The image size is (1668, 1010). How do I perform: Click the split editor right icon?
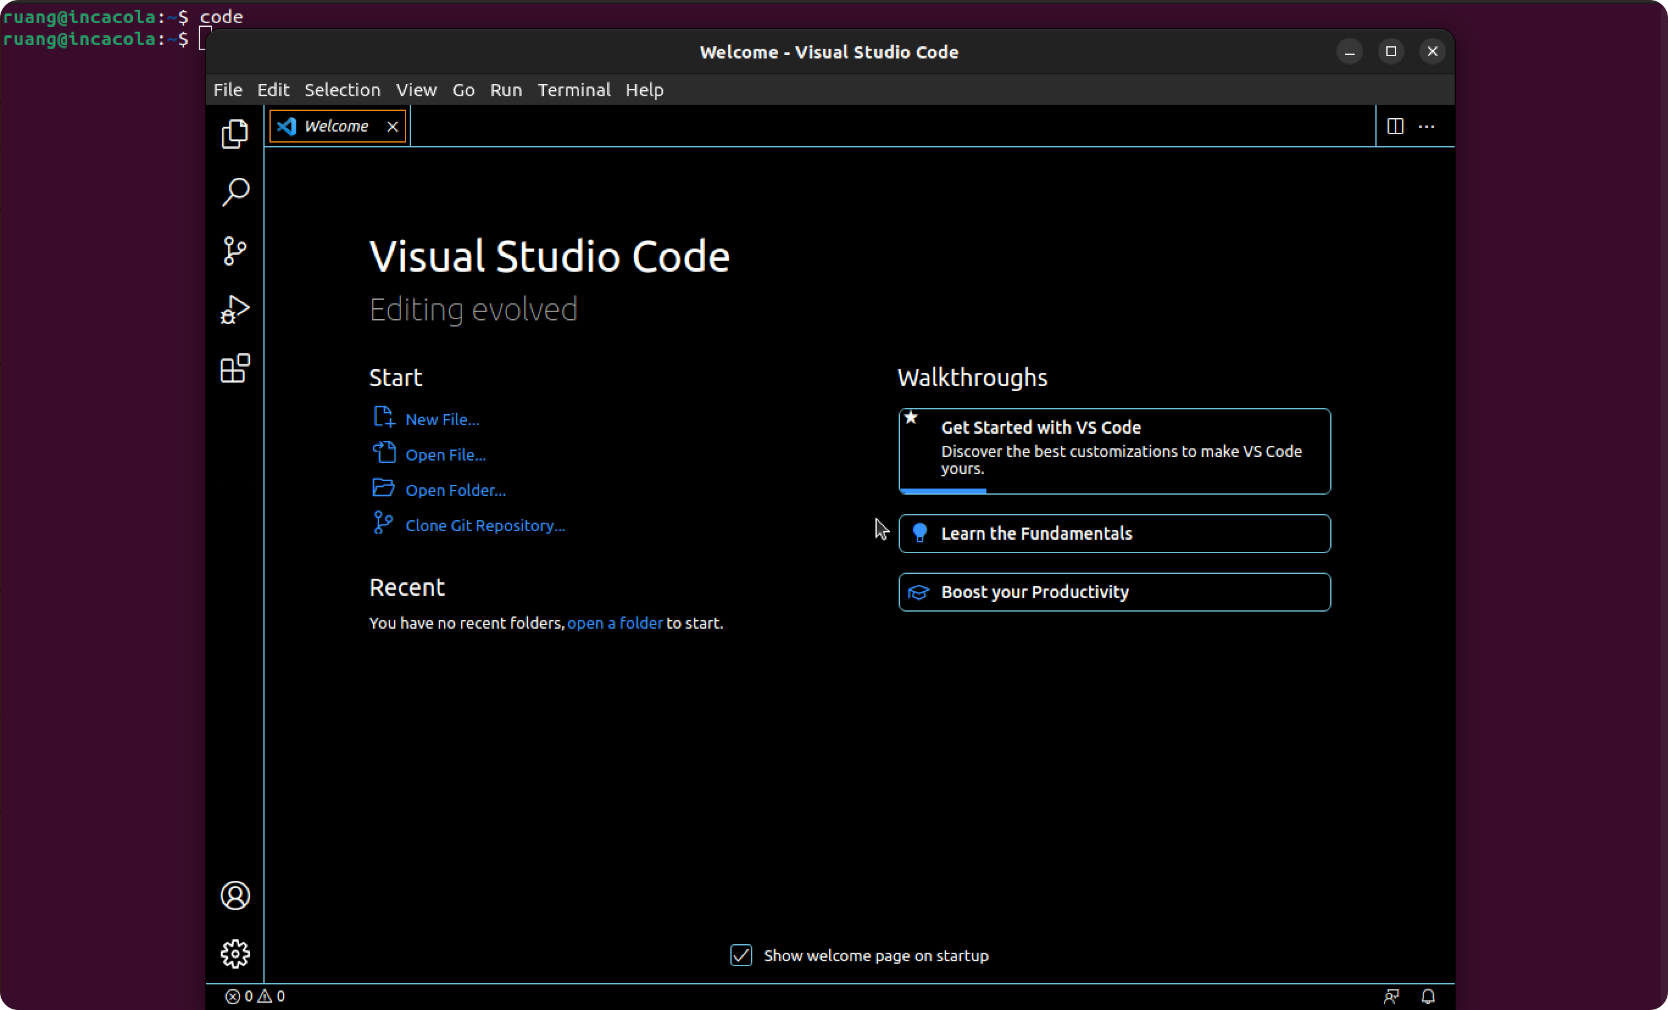tap(1395, 127)
